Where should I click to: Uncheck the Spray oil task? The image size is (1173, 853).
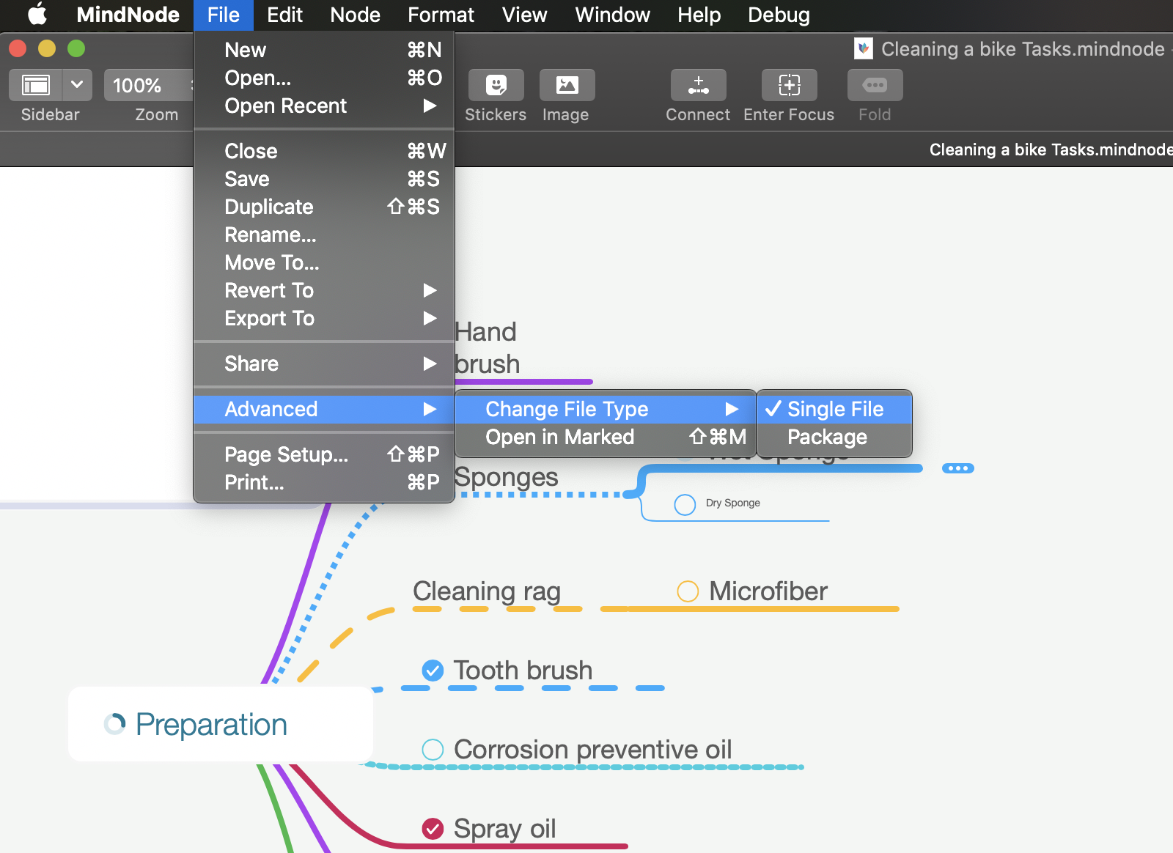pos(433,828)
